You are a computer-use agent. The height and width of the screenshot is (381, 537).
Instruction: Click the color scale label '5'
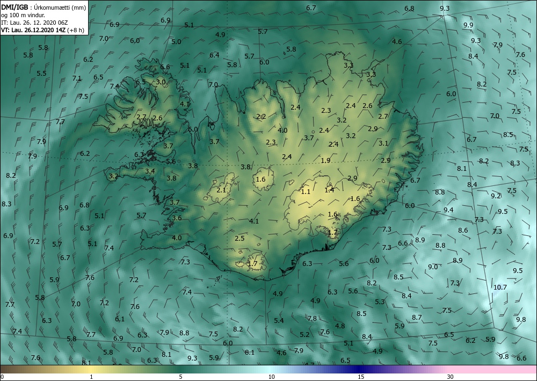(x=180, y=377)
